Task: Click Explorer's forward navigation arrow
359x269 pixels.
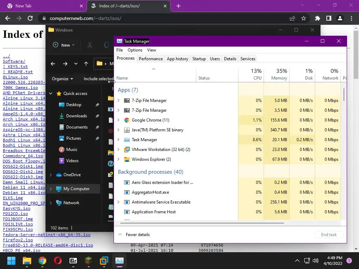Action: (x=65, y=64)
